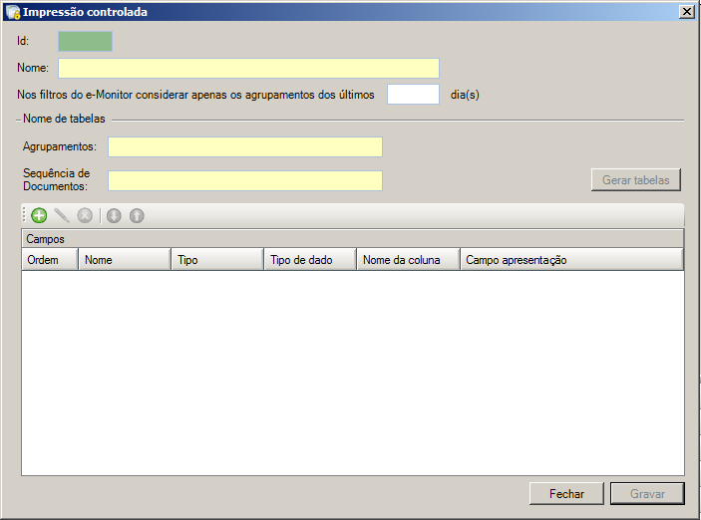Click the Gravar button
The height and width of the screenshot is (520, 701).
647,494
